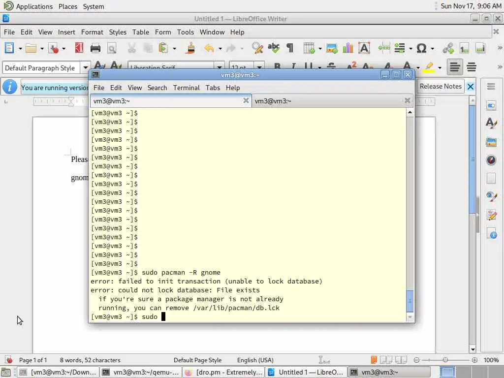Click the Spelling check abc icon
The height and width of the screenshot is (378, 504).
click(x=274, y=48)
